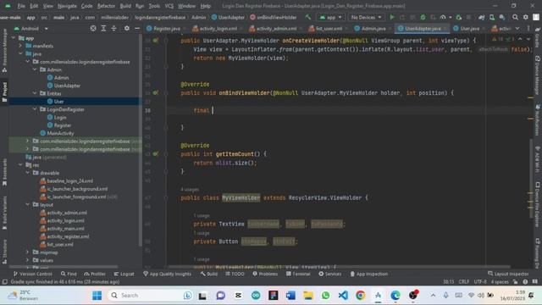The image size is (542, 305).
Task: Open Layout Inspector tool window
Action: pyautogui.click(x=508, y=274)
